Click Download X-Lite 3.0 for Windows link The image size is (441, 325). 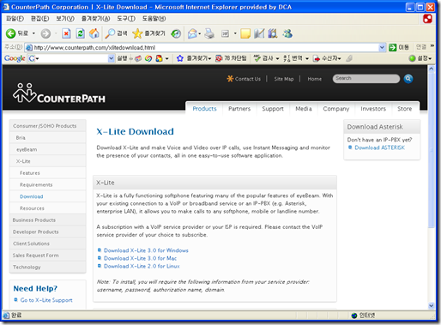click(146, 250)
